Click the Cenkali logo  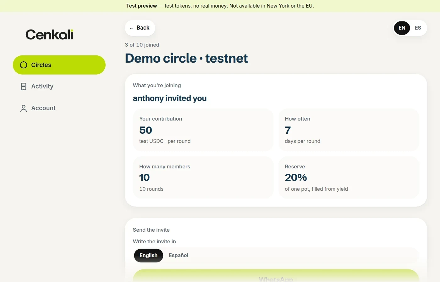pyautogui.click(x=49, y=35)
